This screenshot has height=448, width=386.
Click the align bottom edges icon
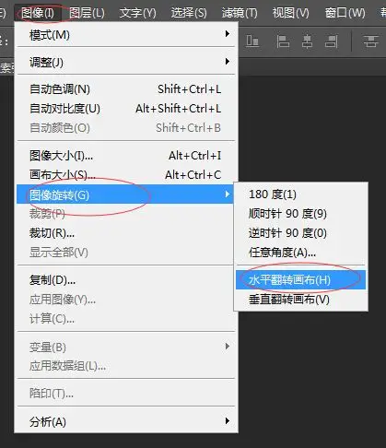(x=252, y=41)
